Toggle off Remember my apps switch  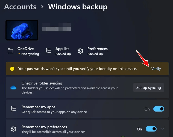(159, 109)
